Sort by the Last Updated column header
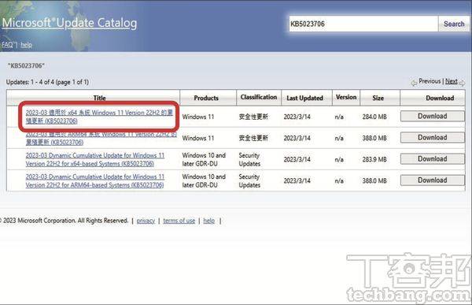The height and width of the screenshot is (305, 472). coord(304,98)
